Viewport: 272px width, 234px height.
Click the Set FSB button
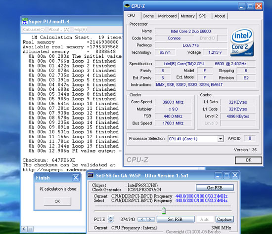tap(176, 219)
